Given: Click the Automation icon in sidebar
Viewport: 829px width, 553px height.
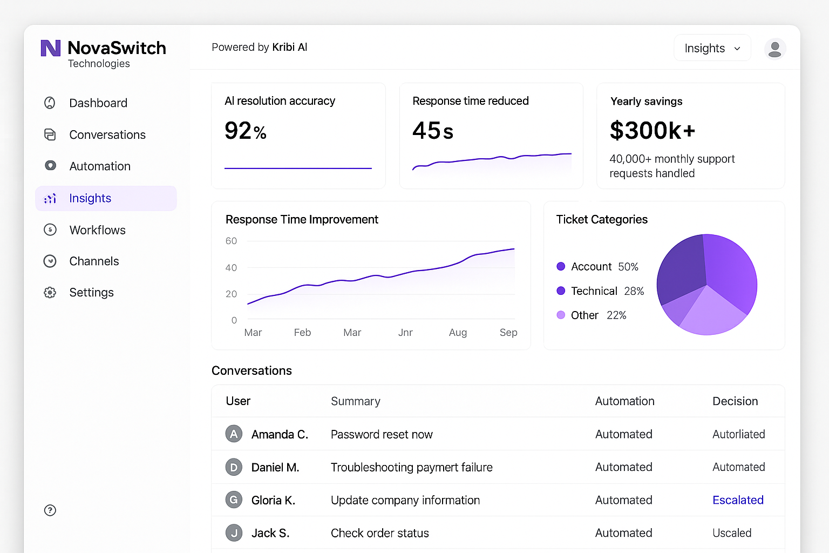Looking at the screenshot, I should coord(50,166).
